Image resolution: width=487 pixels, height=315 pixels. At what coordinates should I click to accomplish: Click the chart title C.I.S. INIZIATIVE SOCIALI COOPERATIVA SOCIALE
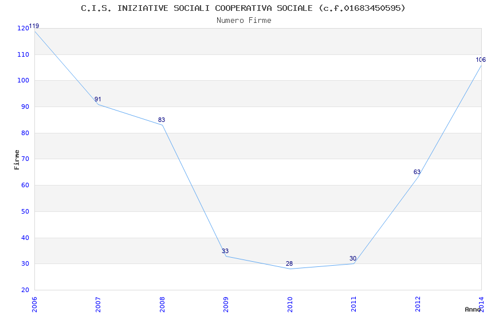[x=243, y=9]
